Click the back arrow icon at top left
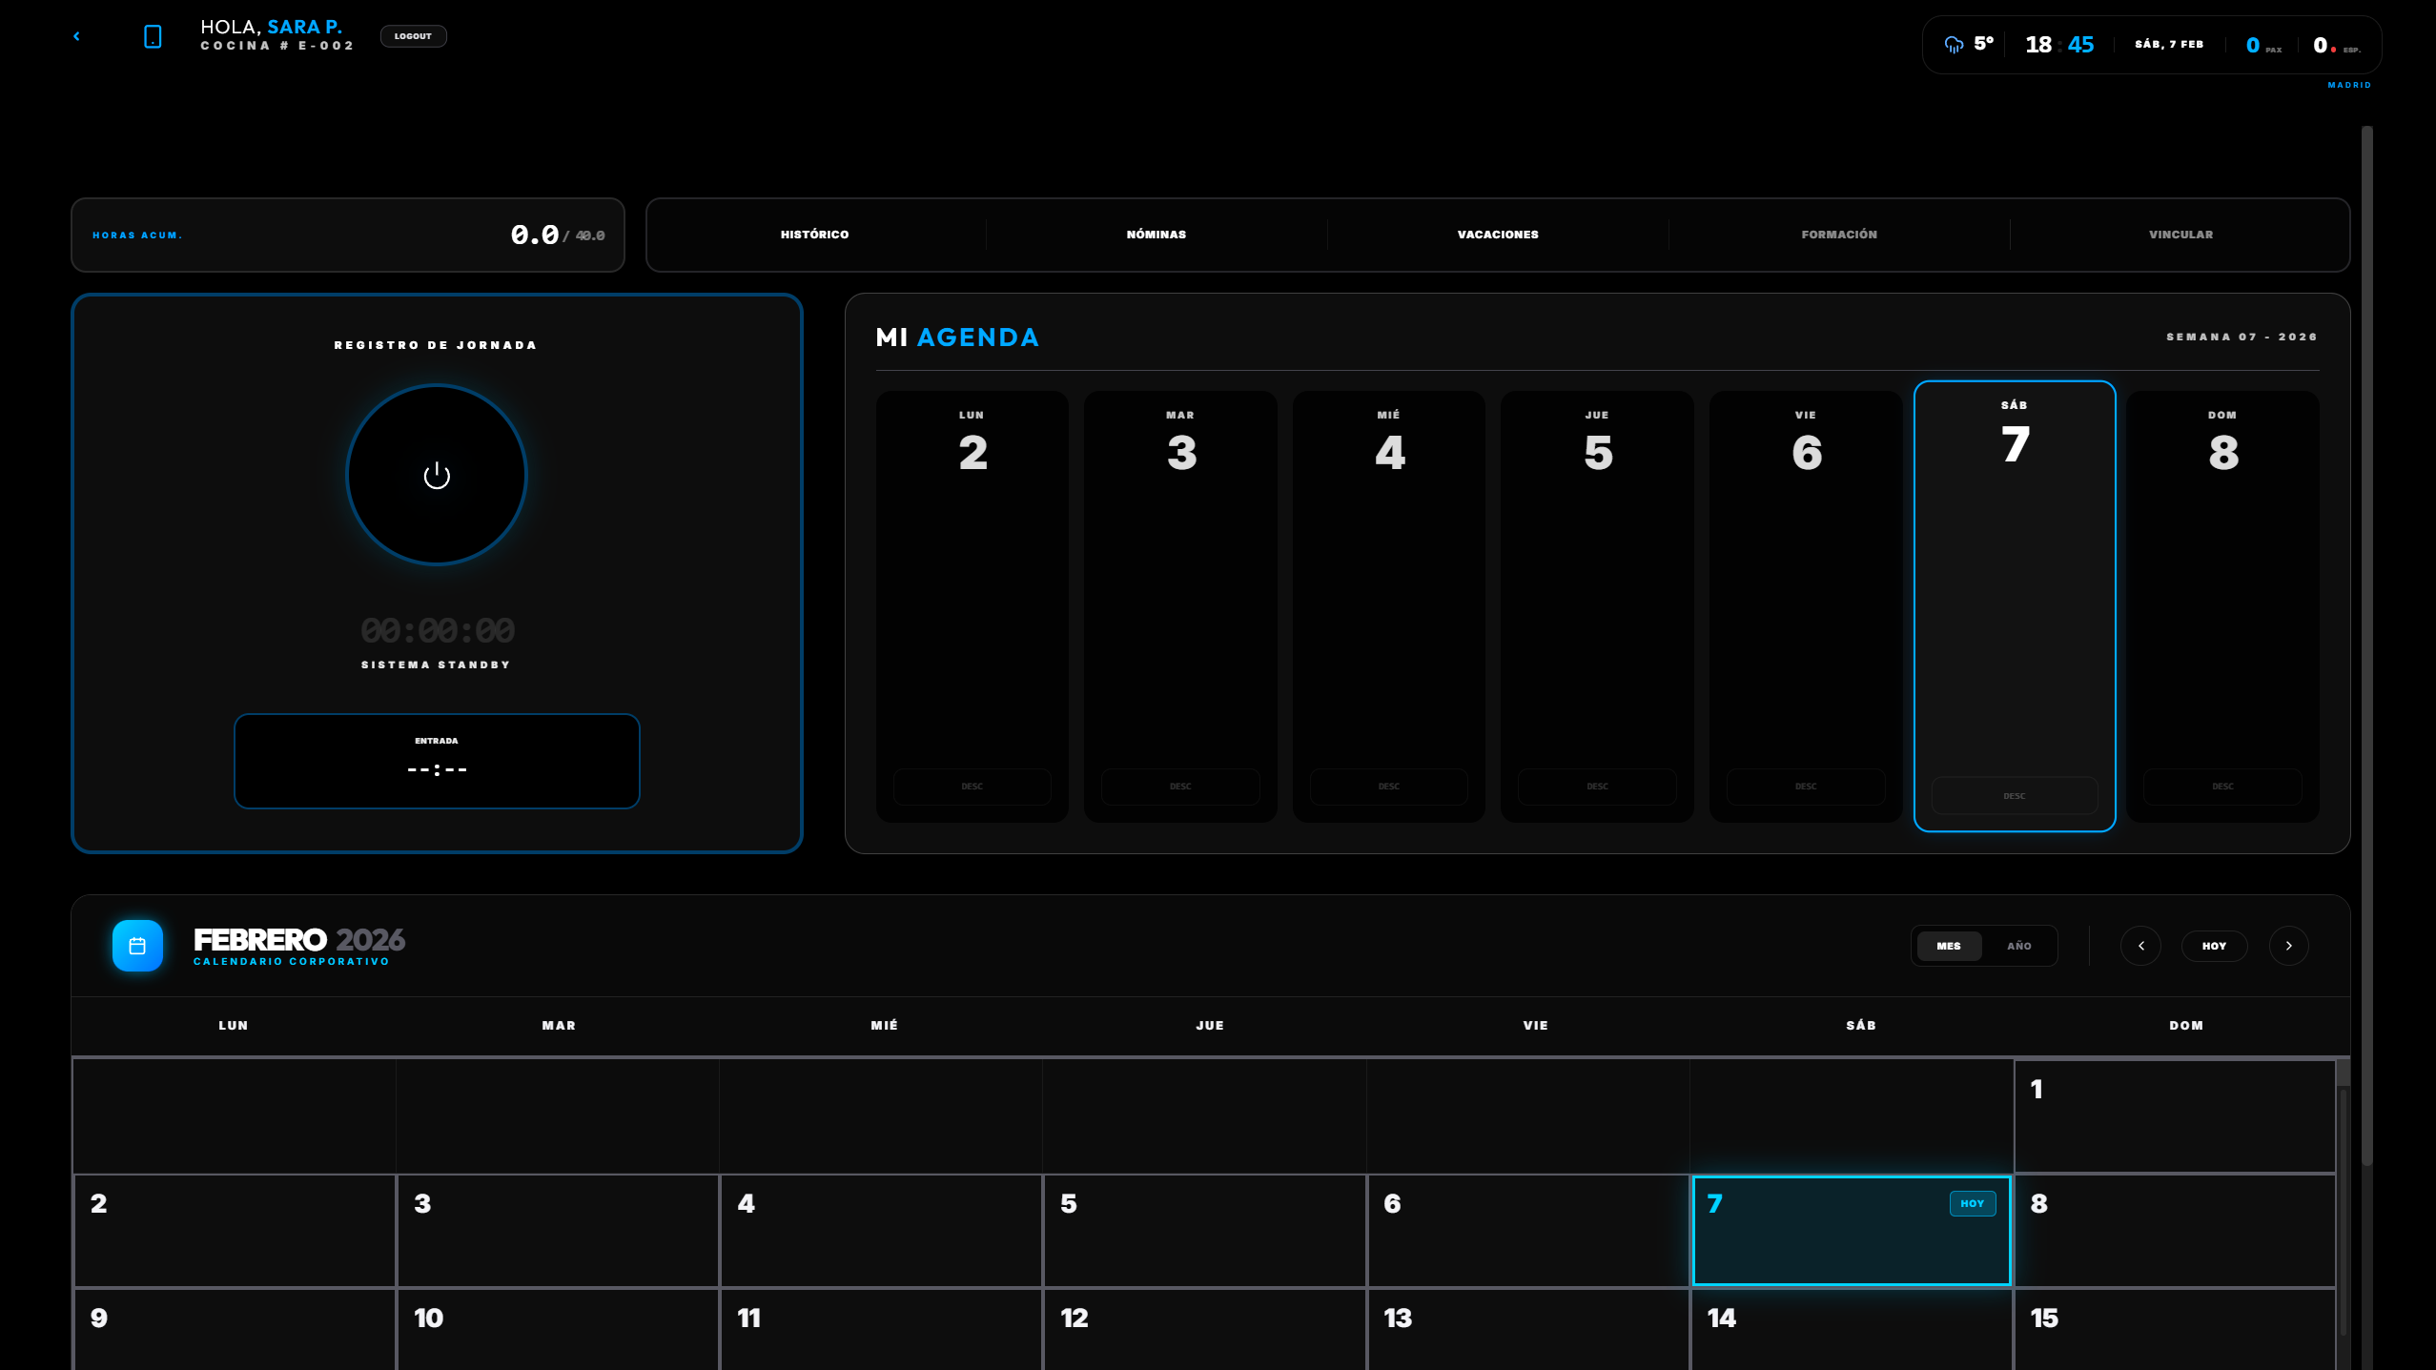The image size is (2436, 1370). tap(76, 36)
